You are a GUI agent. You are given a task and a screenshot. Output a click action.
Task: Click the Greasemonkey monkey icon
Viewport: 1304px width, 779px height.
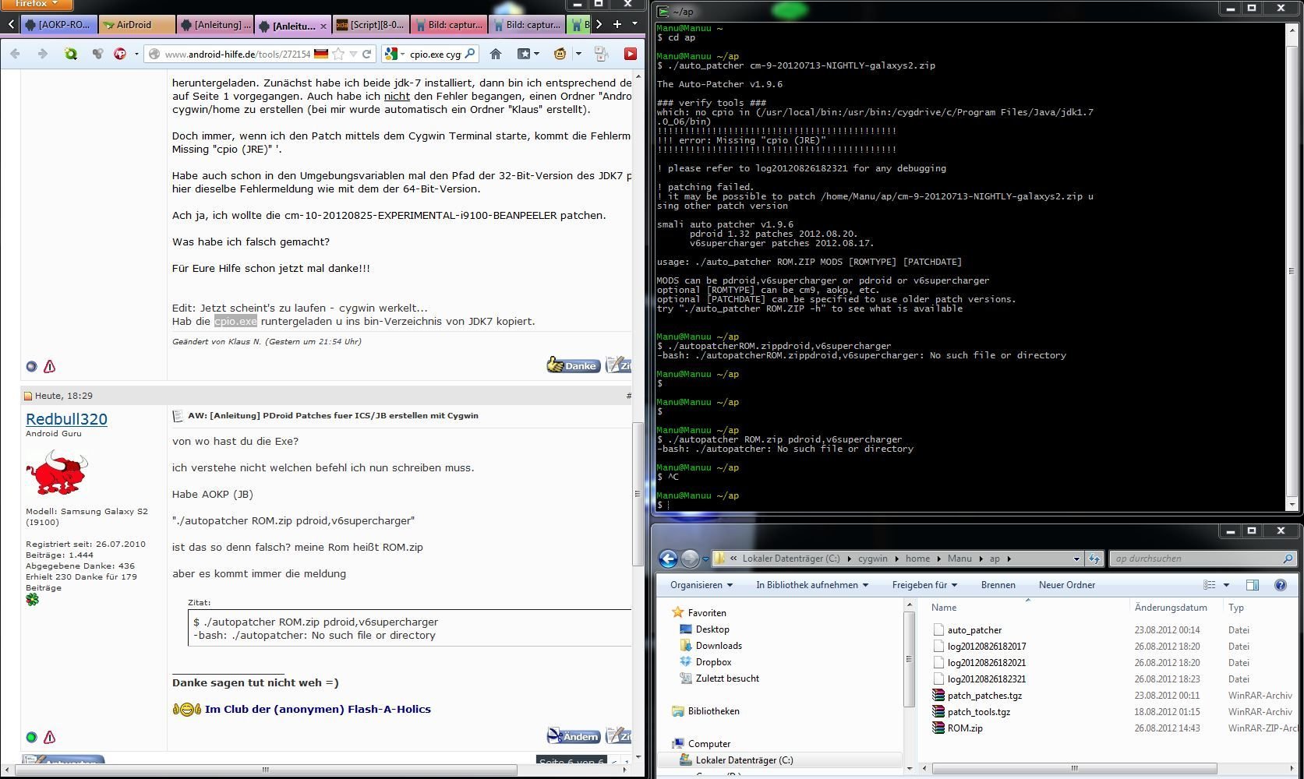click(560, 54)
